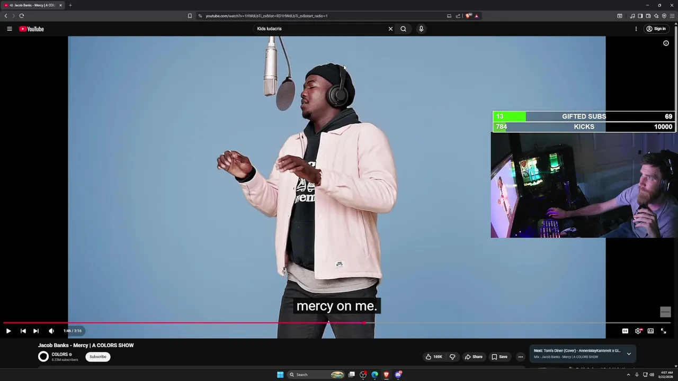This screenshot has height=381, width=678.
Task: Mute the video volume
Action: [51, 331]
